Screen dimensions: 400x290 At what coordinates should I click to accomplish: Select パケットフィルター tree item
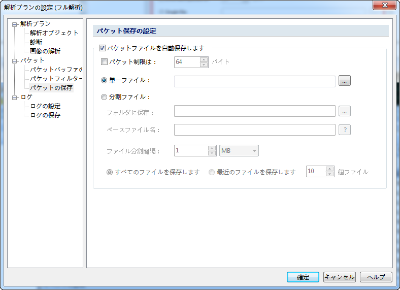point(56,79)
